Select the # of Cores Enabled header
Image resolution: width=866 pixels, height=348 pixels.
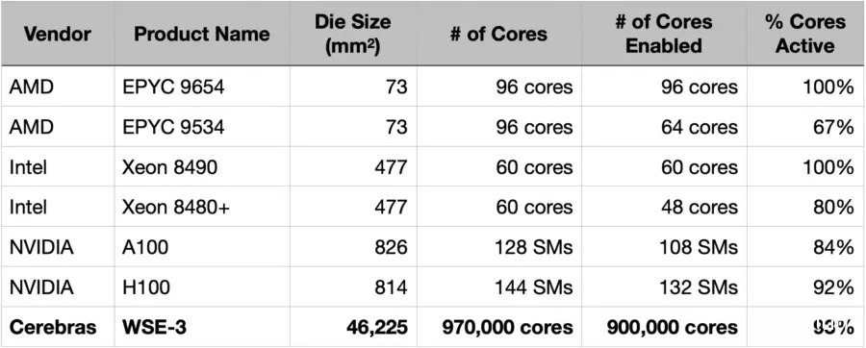pos(664,34)
